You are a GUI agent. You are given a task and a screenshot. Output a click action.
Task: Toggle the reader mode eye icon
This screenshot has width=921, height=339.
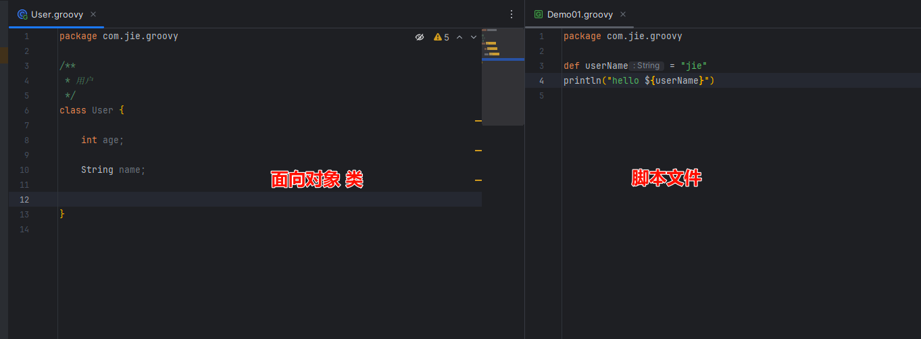(x=420, y=37)
